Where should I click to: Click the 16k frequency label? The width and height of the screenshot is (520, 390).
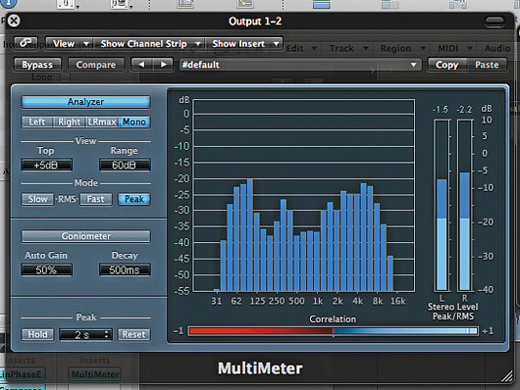click(x=398, y=301)
